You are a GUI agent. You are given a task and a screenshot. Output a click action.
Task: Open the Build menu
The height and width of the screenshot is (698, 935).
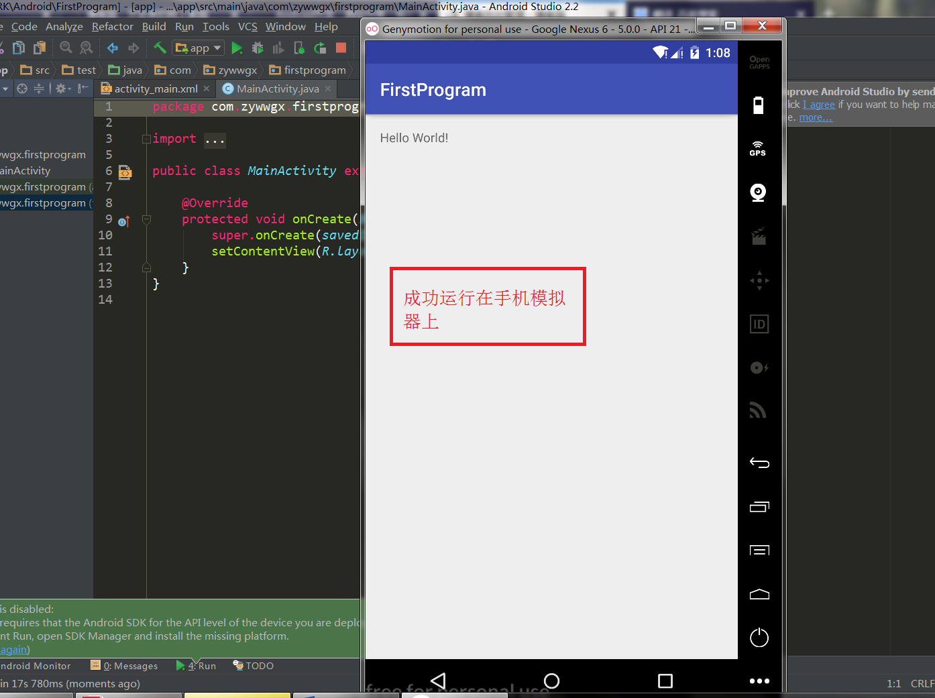pos(154,27)
